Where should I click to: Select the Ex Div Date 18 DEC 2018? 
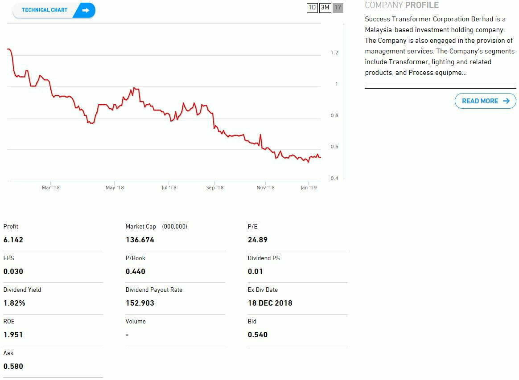click(x=270, y=303)
